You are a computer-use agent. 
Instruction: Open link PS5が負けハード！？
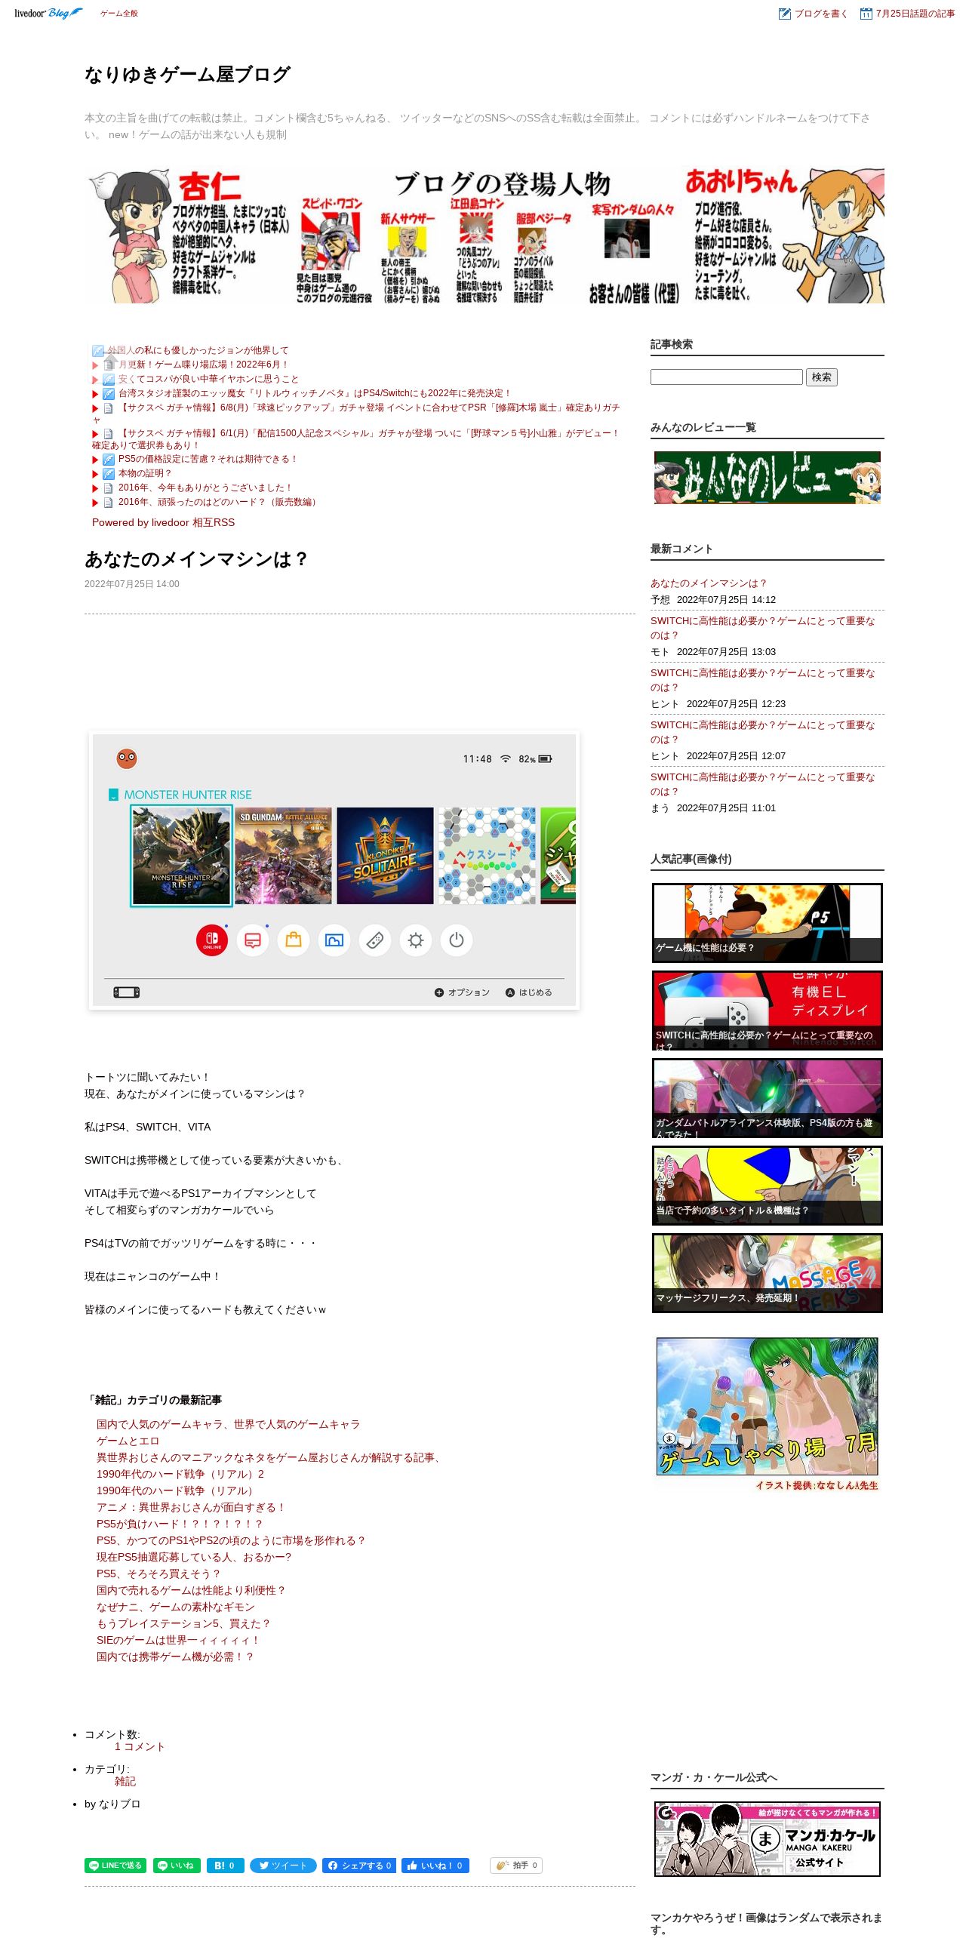180,1524
